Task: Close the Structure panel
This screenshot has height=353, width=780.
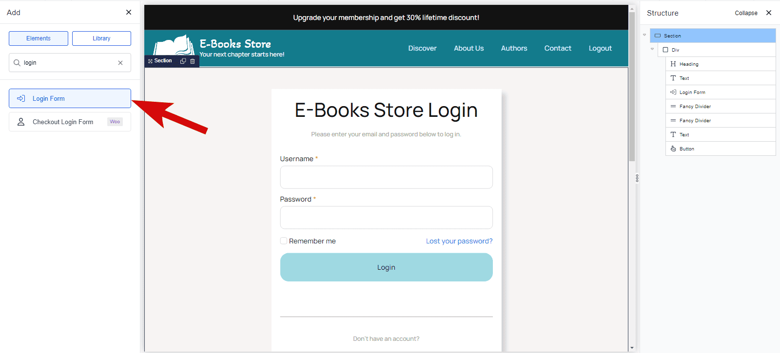Action: 769,13
